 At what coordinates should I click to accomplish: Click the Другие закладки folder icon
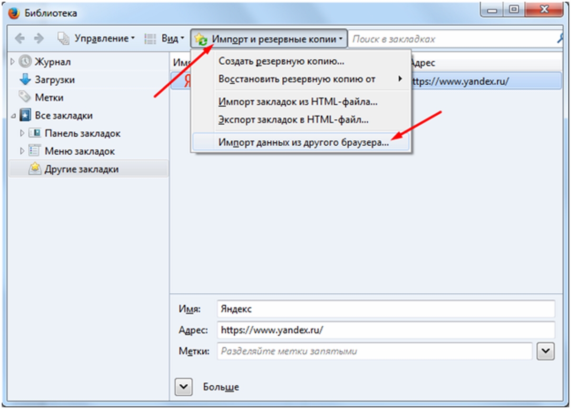(x=35, y=169)
